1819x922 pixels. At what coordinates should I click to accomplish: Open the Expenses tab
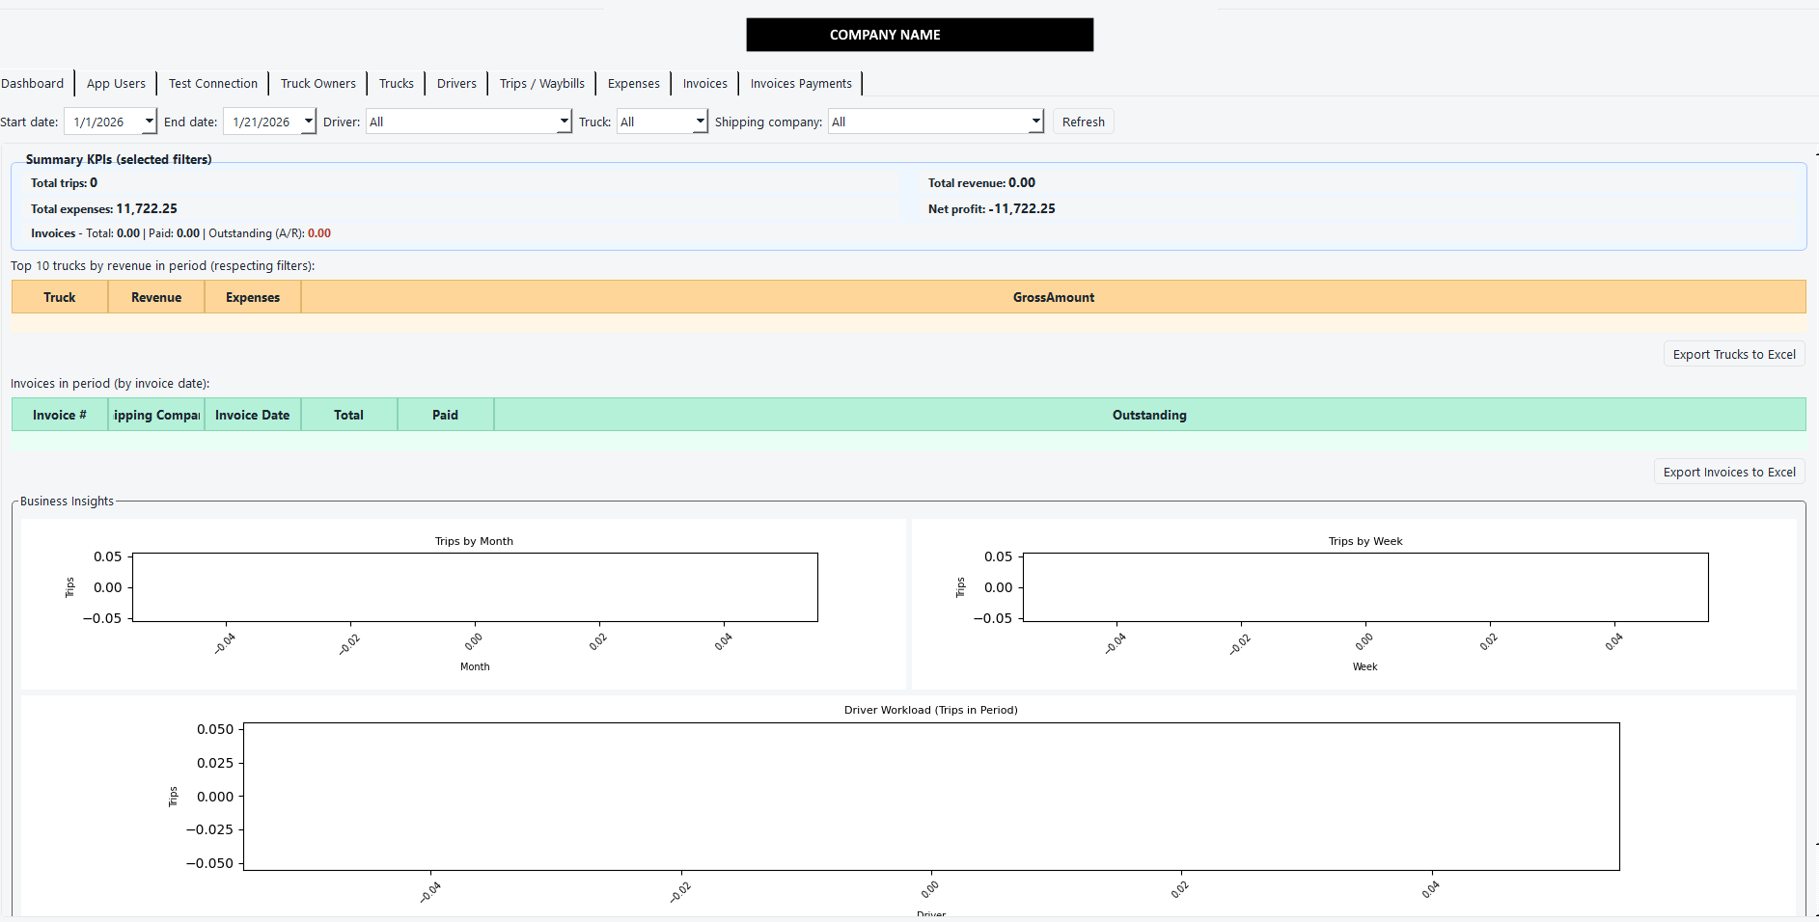pyautogui.click(x=633, y=84)
